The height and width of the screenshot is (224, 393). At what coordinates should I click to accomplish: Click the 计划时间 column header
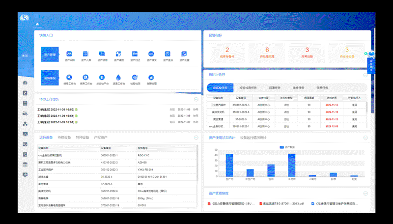pos(332,98)
